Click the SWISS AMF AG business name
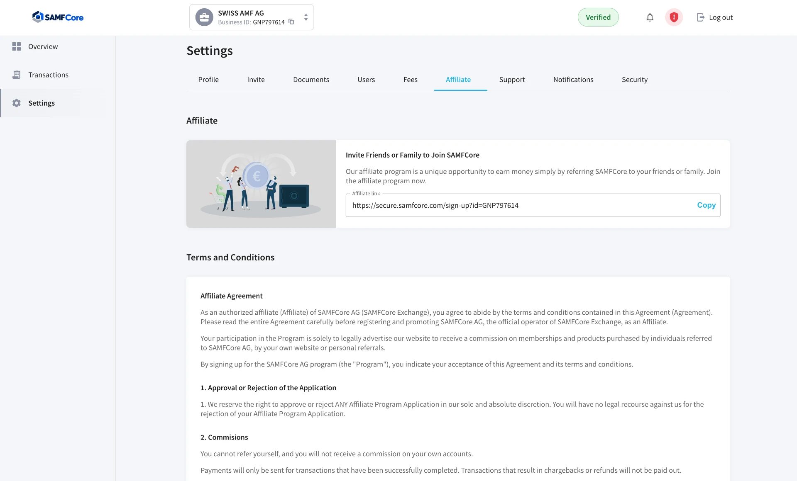 241,13
